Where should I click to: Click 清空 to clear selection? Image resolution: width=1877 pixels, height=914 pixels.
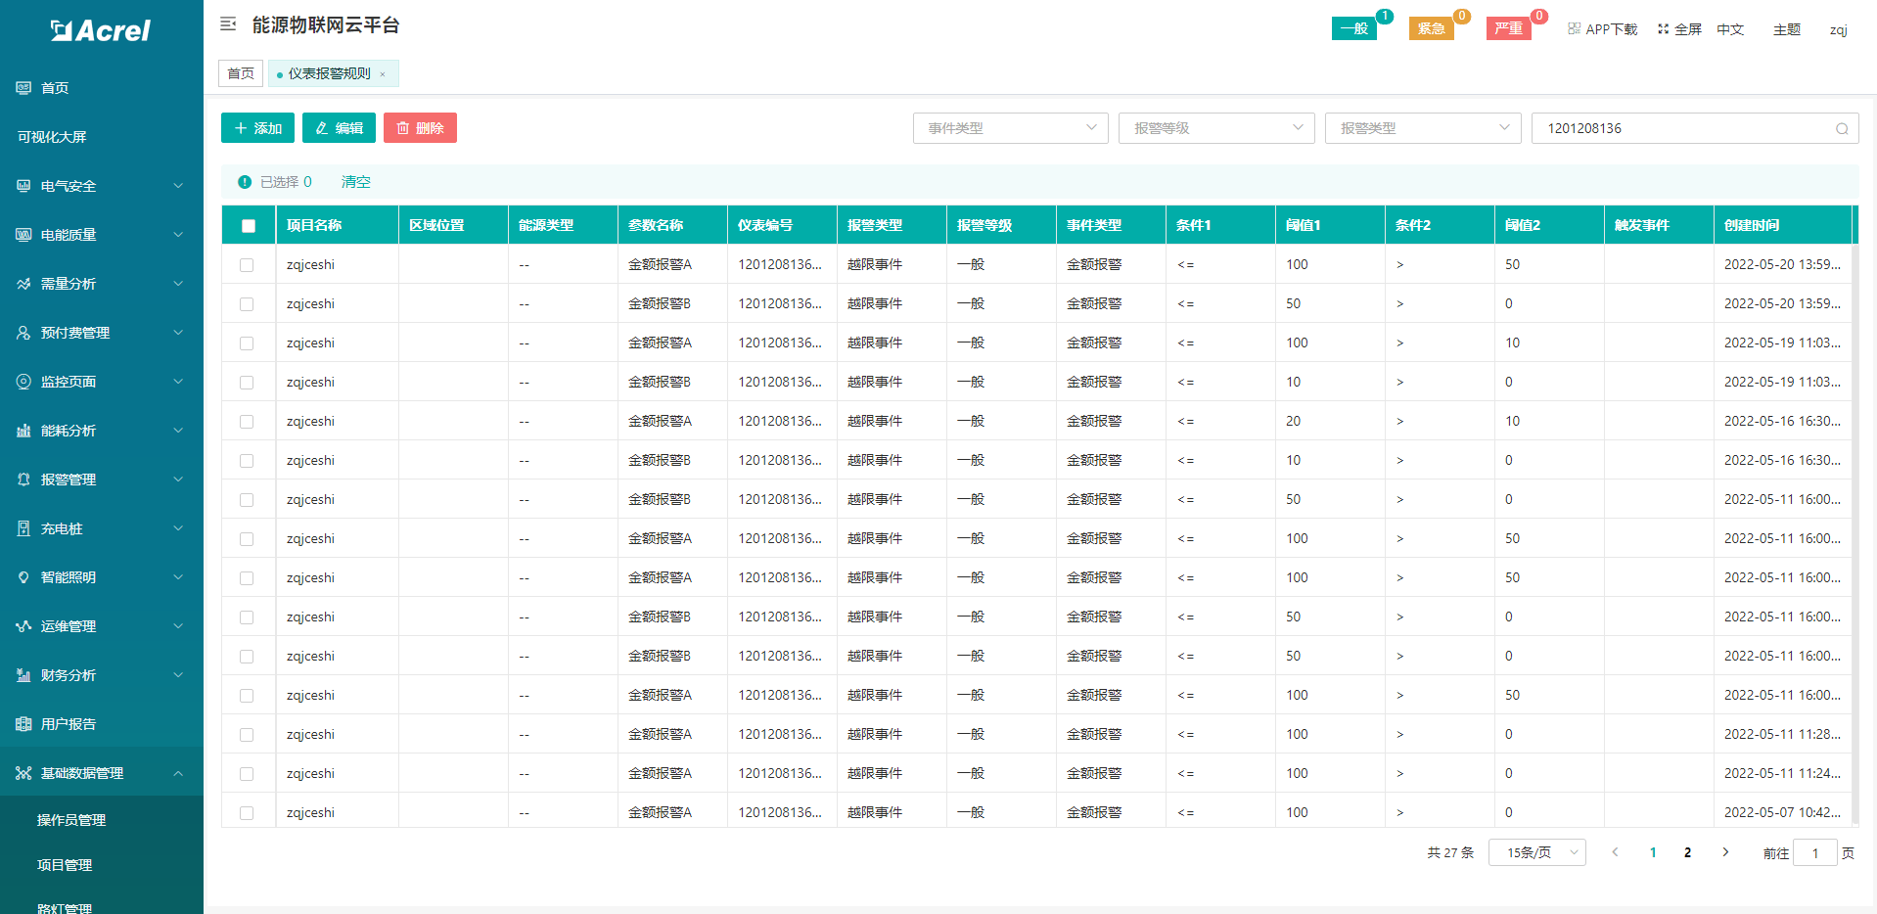[x=355, y=182]
